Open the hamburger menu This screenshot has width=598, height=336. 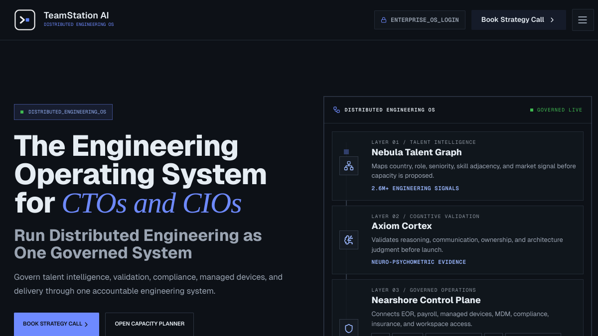click(583, 20)
